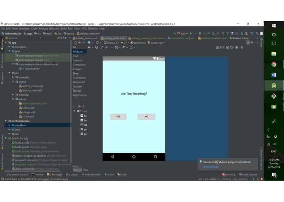Zoom out the design preview

[x=217, y=47]
